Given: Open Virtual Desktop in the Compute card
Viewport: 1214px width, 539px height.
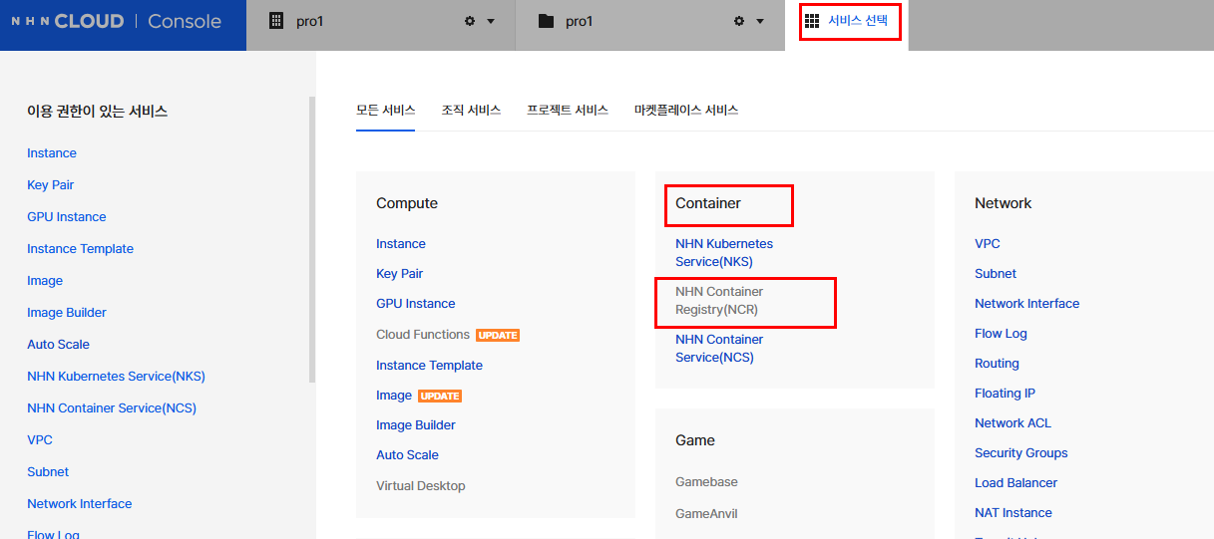Looking at the screenshot, I should [421, 486].
